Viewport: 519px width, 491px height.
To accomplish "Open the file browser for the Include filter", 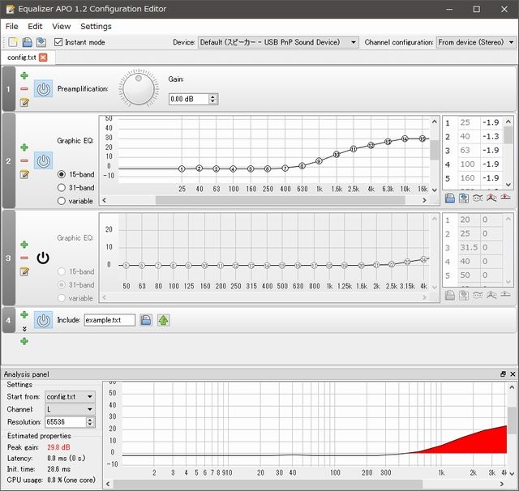I will coord(146,320).
